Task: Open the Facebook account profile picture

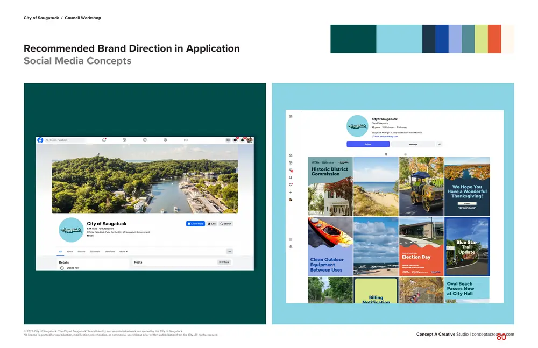Action: [250, 140]
